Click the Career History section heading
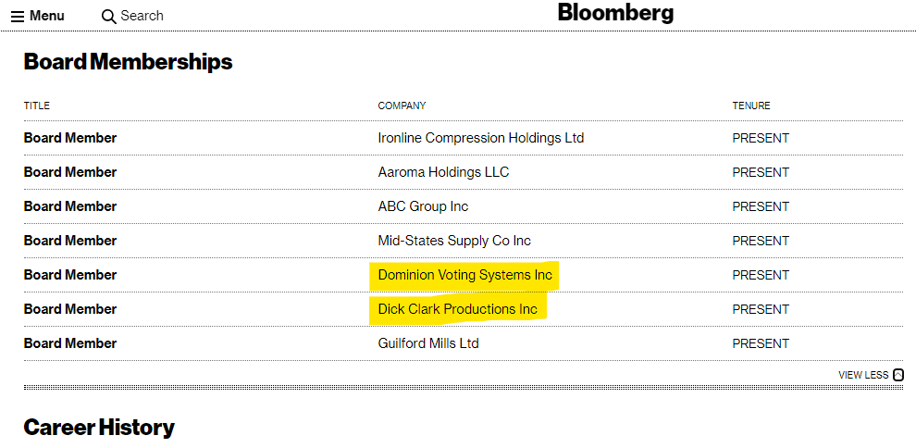 [99, 429]
